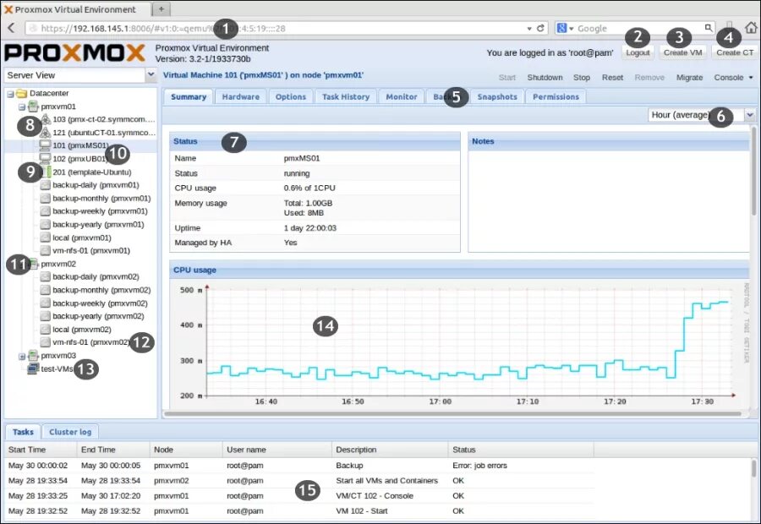Click the test-VMs pool icon

[33, 368]
